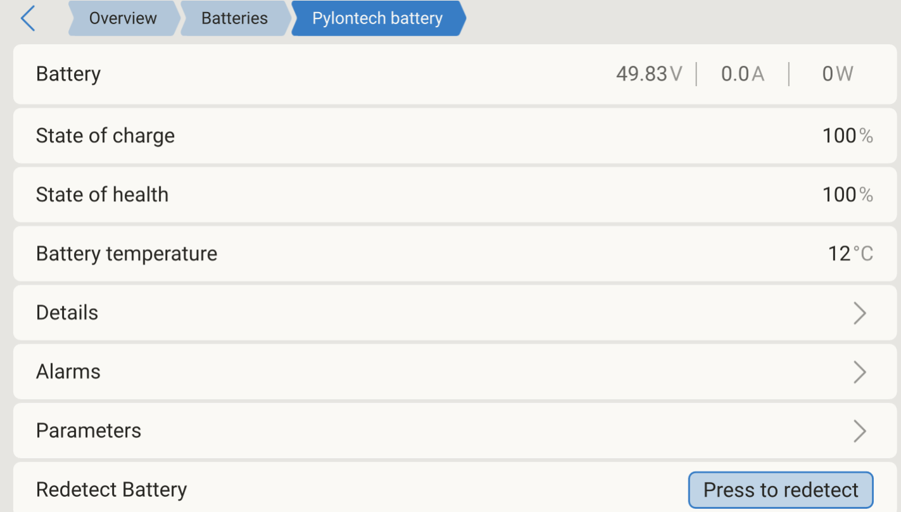Image resolution: width=901 pixels, height=512 pixels.
Task: Click the Battery temperature label text
Action: (x=127, y=254)
